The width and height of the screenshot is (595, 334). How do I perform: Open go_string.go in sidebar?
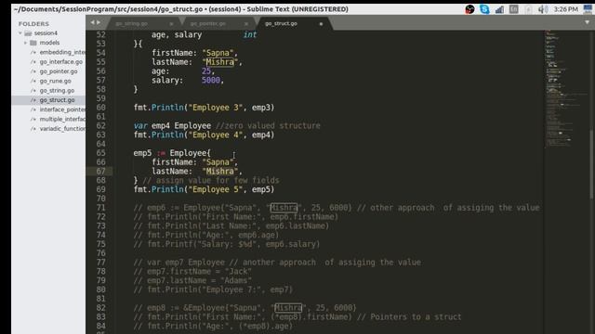(57, 91)
